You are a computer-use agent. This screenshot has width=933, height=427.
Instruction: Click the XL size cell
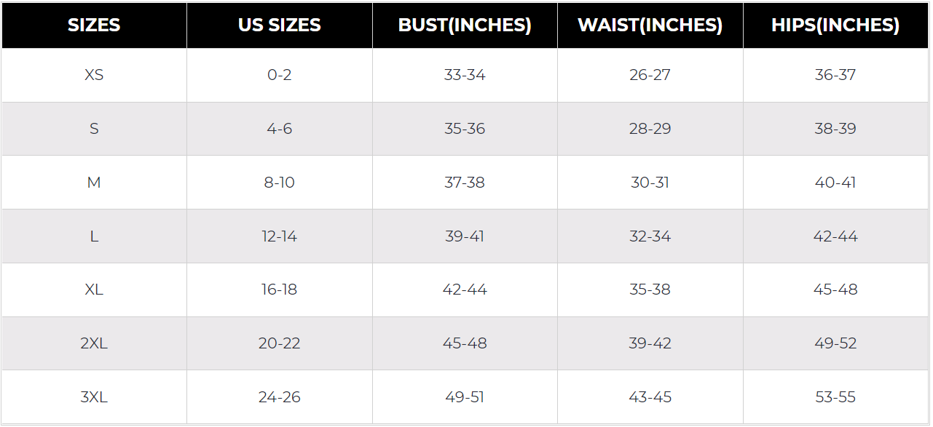pos(94,290)
